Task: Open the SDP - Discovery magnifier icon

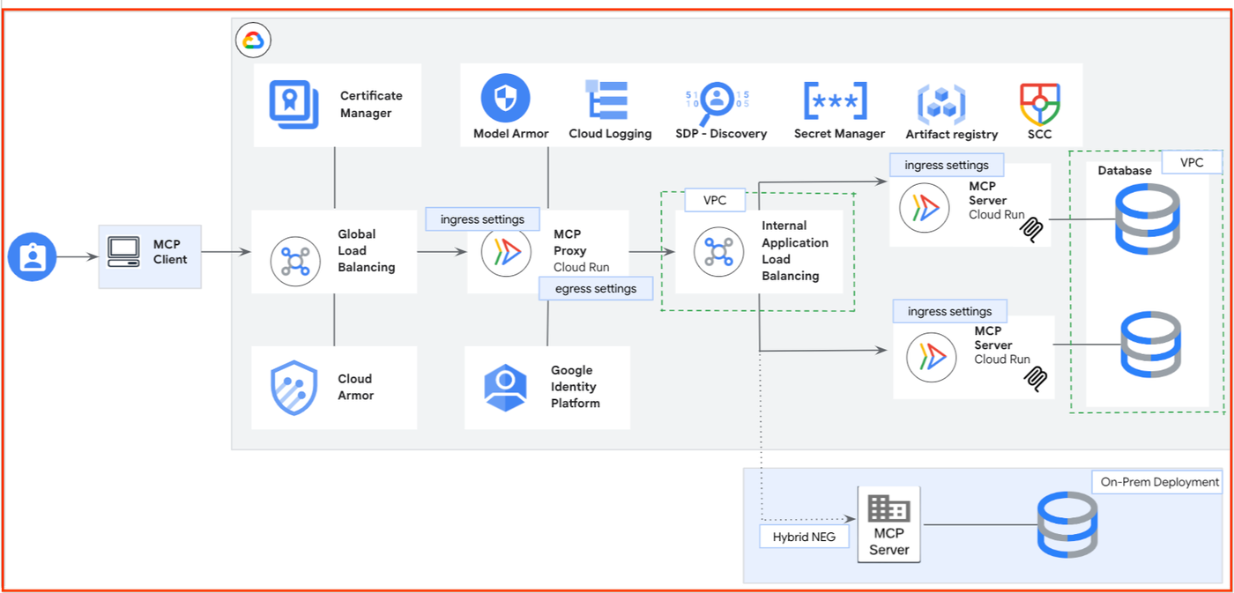Action: pos(720,100)
